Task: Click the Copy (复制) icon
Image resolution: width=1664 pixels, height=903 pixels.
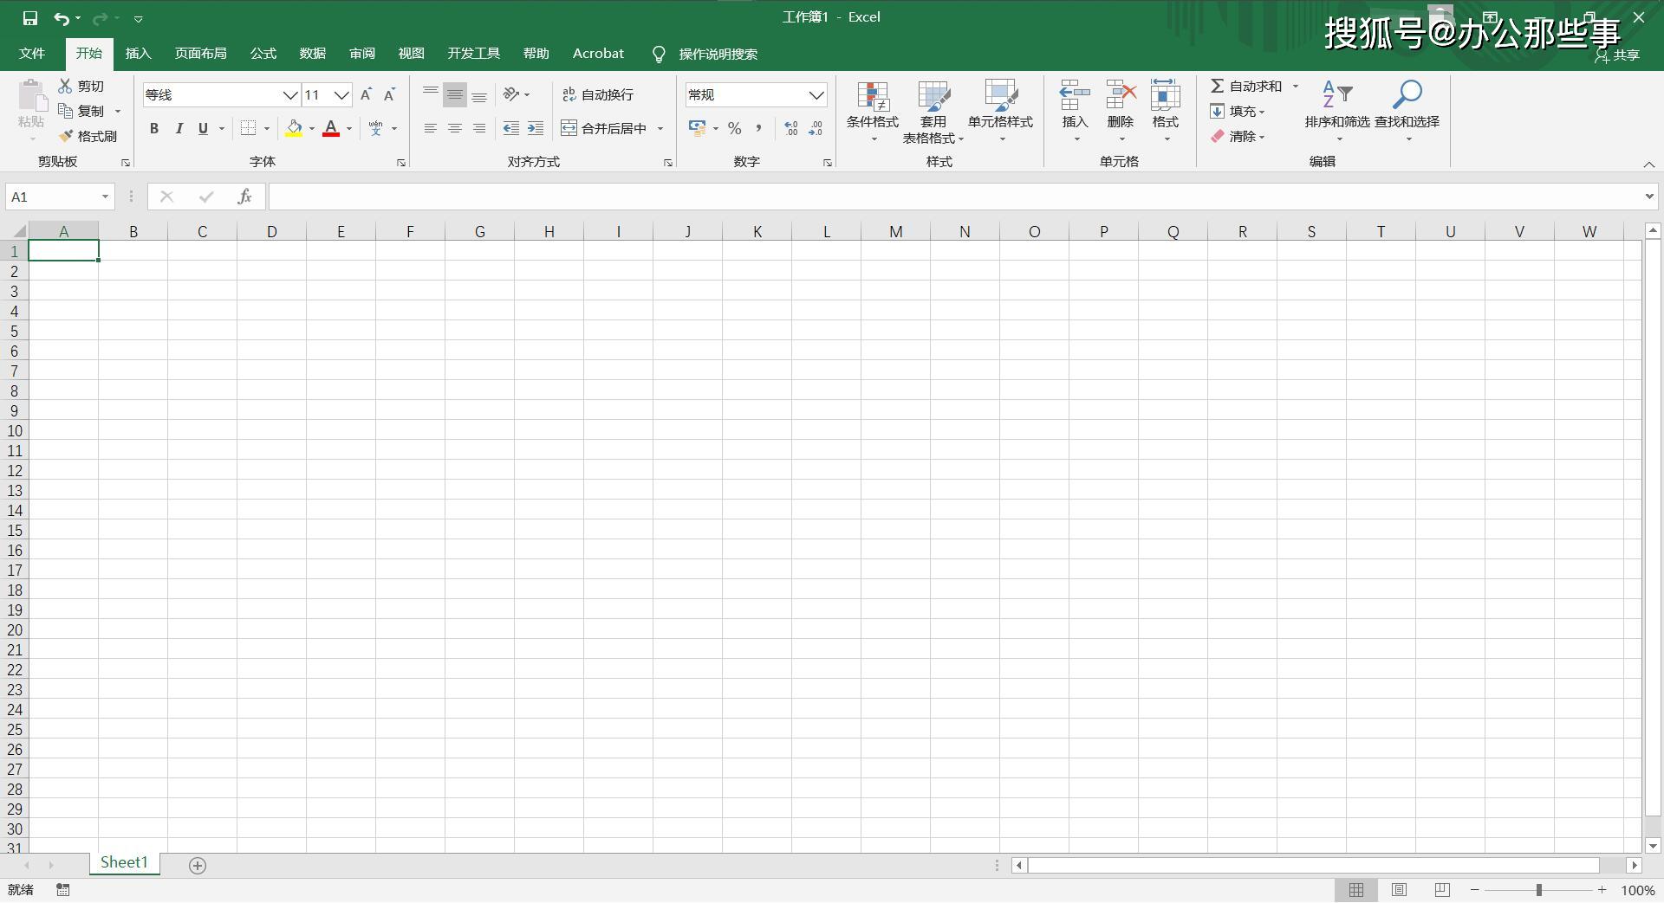Action: coord(65,111)
